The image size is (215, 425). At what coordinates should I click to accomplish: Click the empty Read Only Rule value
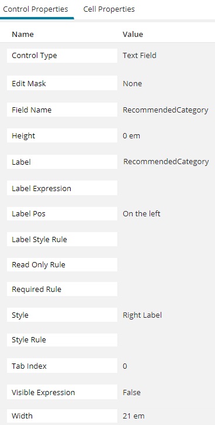(165, 264)
